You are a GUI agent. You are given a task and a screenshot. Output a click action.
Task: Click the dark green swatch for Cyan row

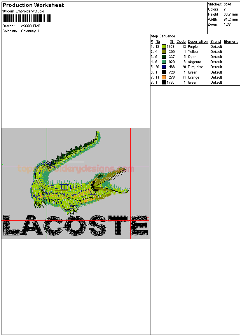pos(164,57)
